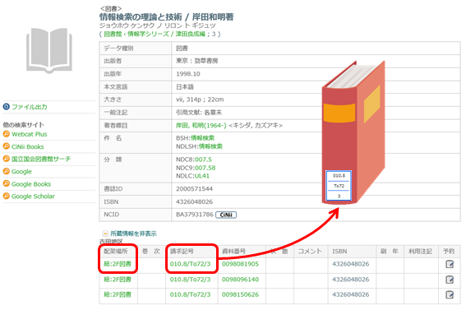Open Google Books link
The width and height of the screenshot is (466, 310).
click(x=31, y=184)
